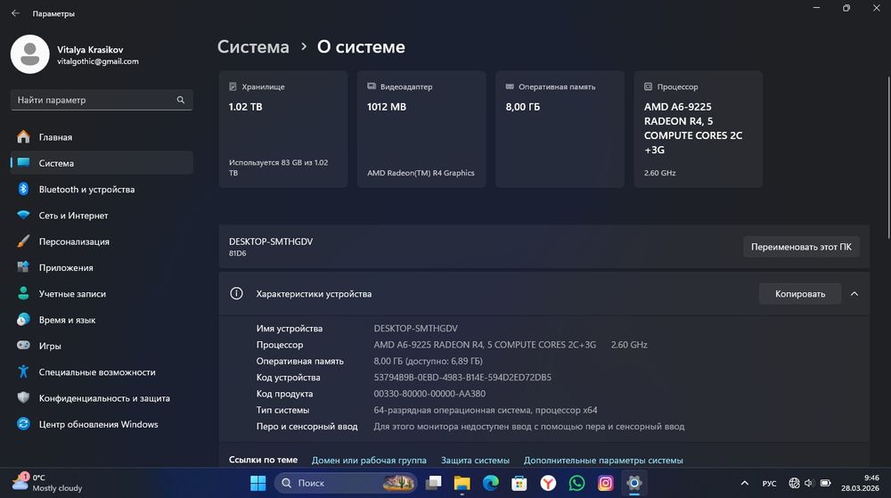Click the Процессор AMD A6-9225 card

pyautogui.click(x=699, y=129)
